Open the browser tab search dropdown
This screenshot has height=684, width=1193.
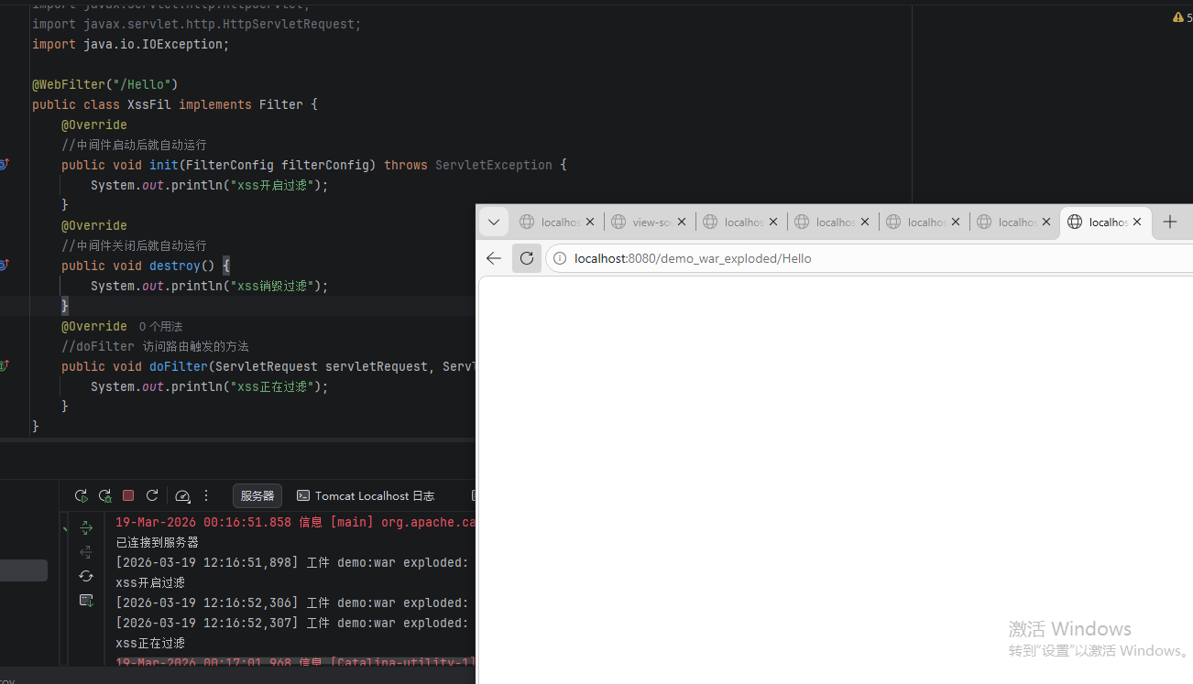tap(493, 222)
